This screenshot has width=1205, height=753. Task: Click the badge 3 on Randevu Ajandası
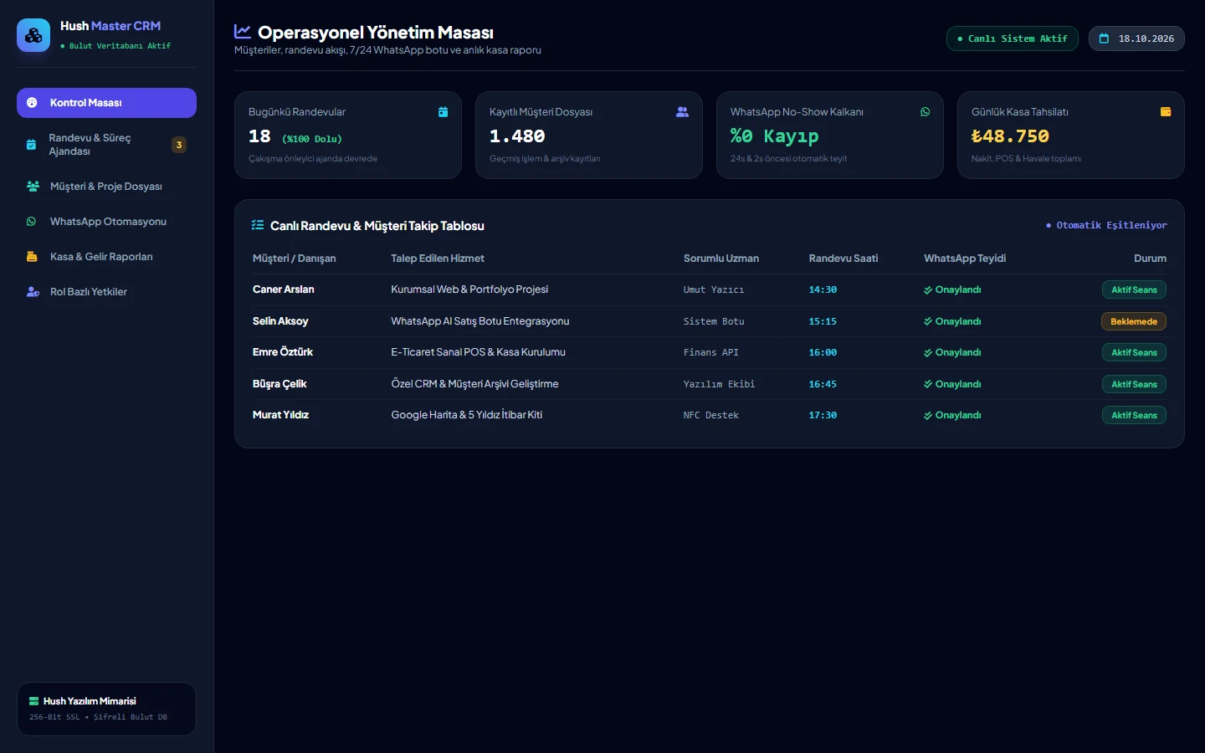pos(179,145)
